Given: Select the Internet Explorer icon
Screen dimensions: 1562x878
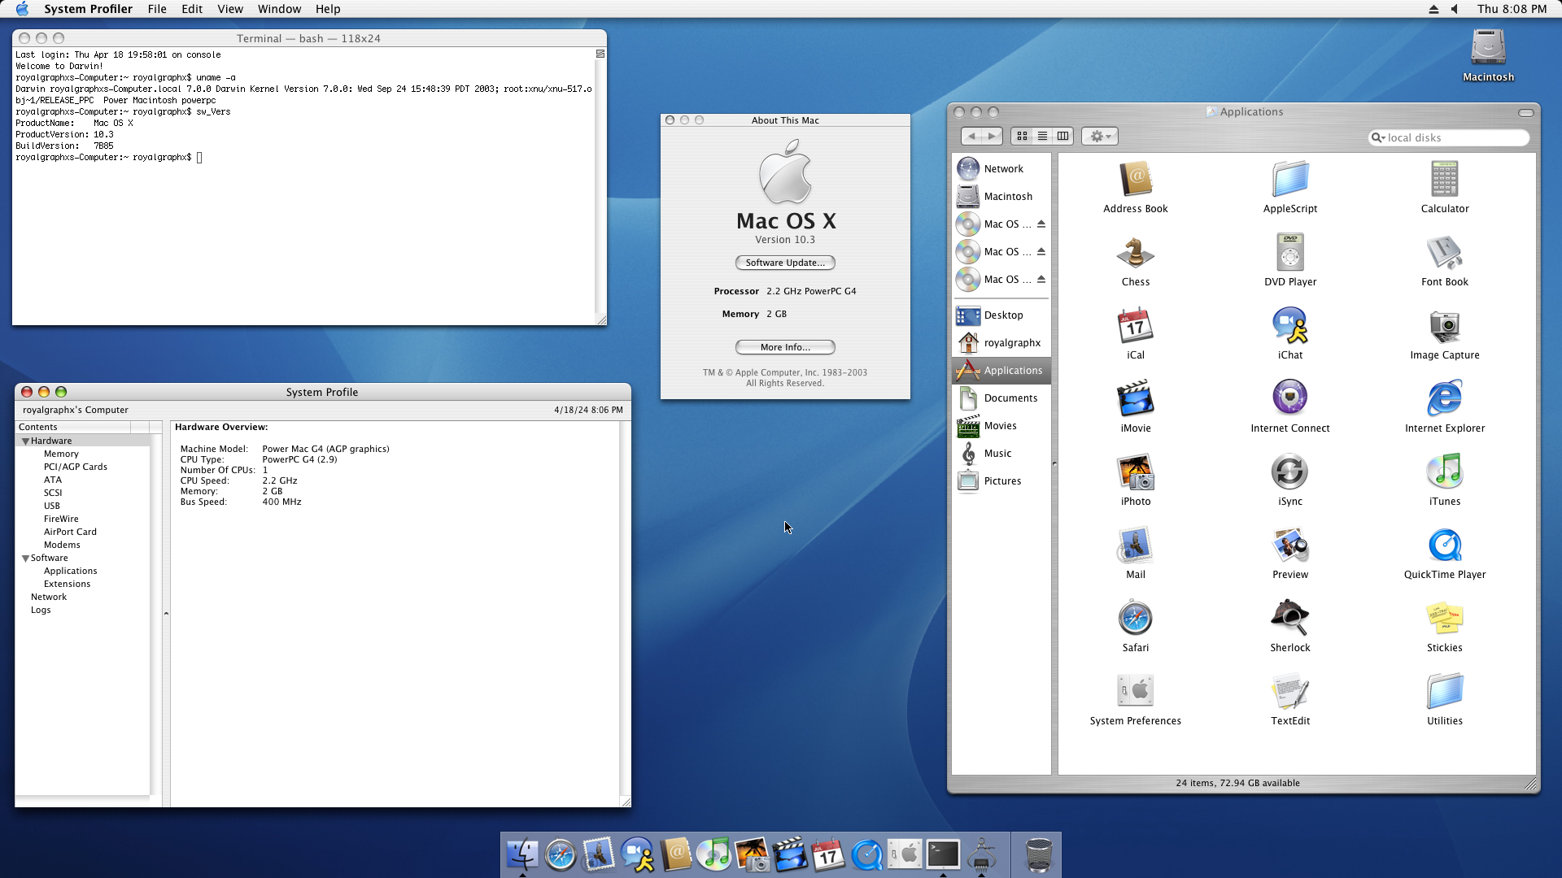Looking at the screenshot, I should click(1445, 399).
